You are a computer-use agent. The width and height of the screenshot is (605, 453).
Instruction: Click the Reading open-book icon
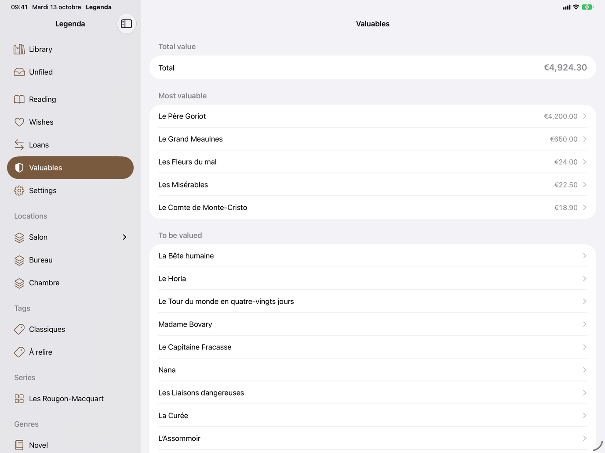pos(19,99)
